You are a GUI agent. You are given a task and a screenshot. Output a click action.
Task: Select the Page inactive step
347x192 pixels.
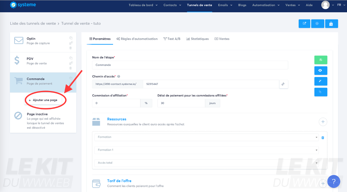pyautogui.click(x=43, y=120)
